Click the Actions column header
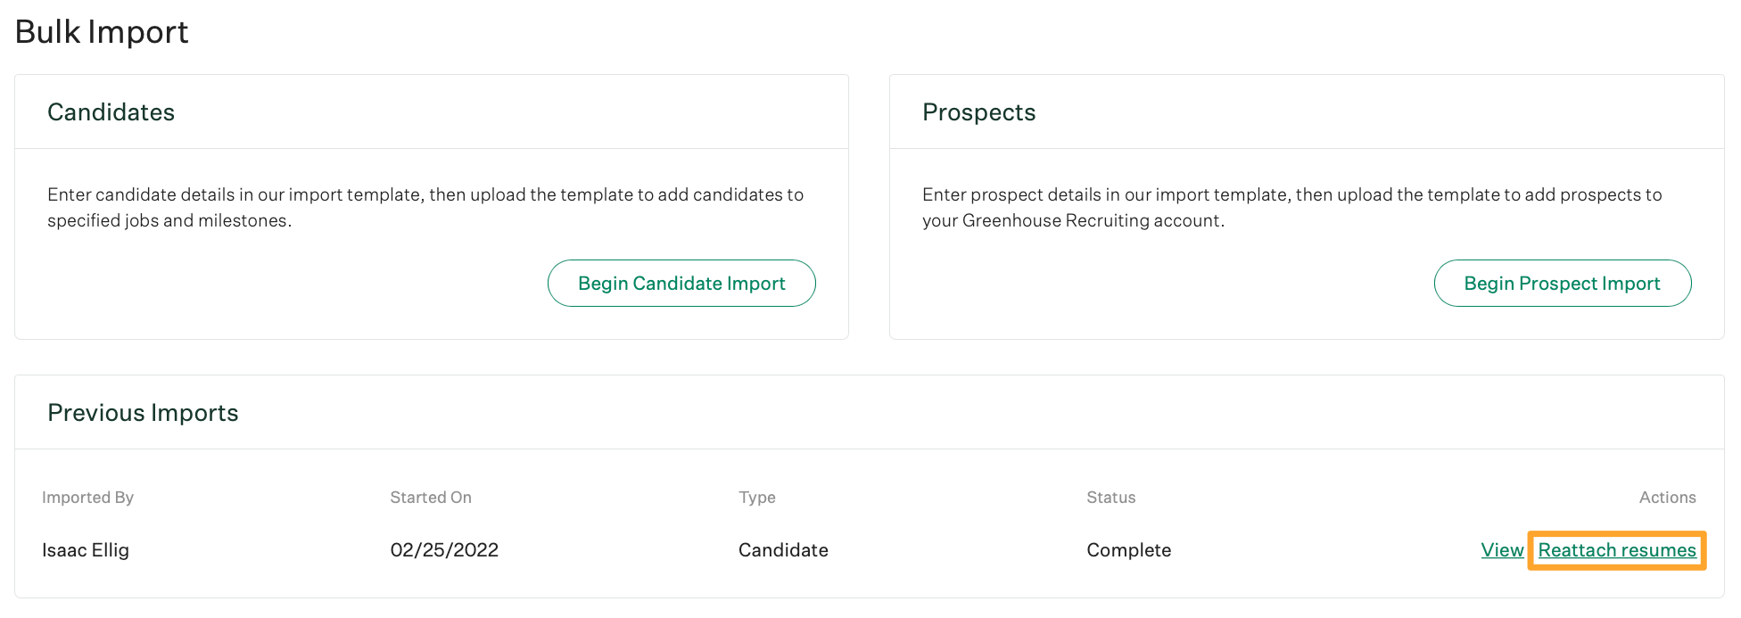 coord(1667,498)
